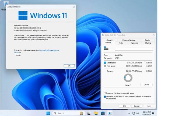This screenshot has width=175, height=116.
Task: Open Microsoft Store from the taskbar
Action: tap(102, 113)
